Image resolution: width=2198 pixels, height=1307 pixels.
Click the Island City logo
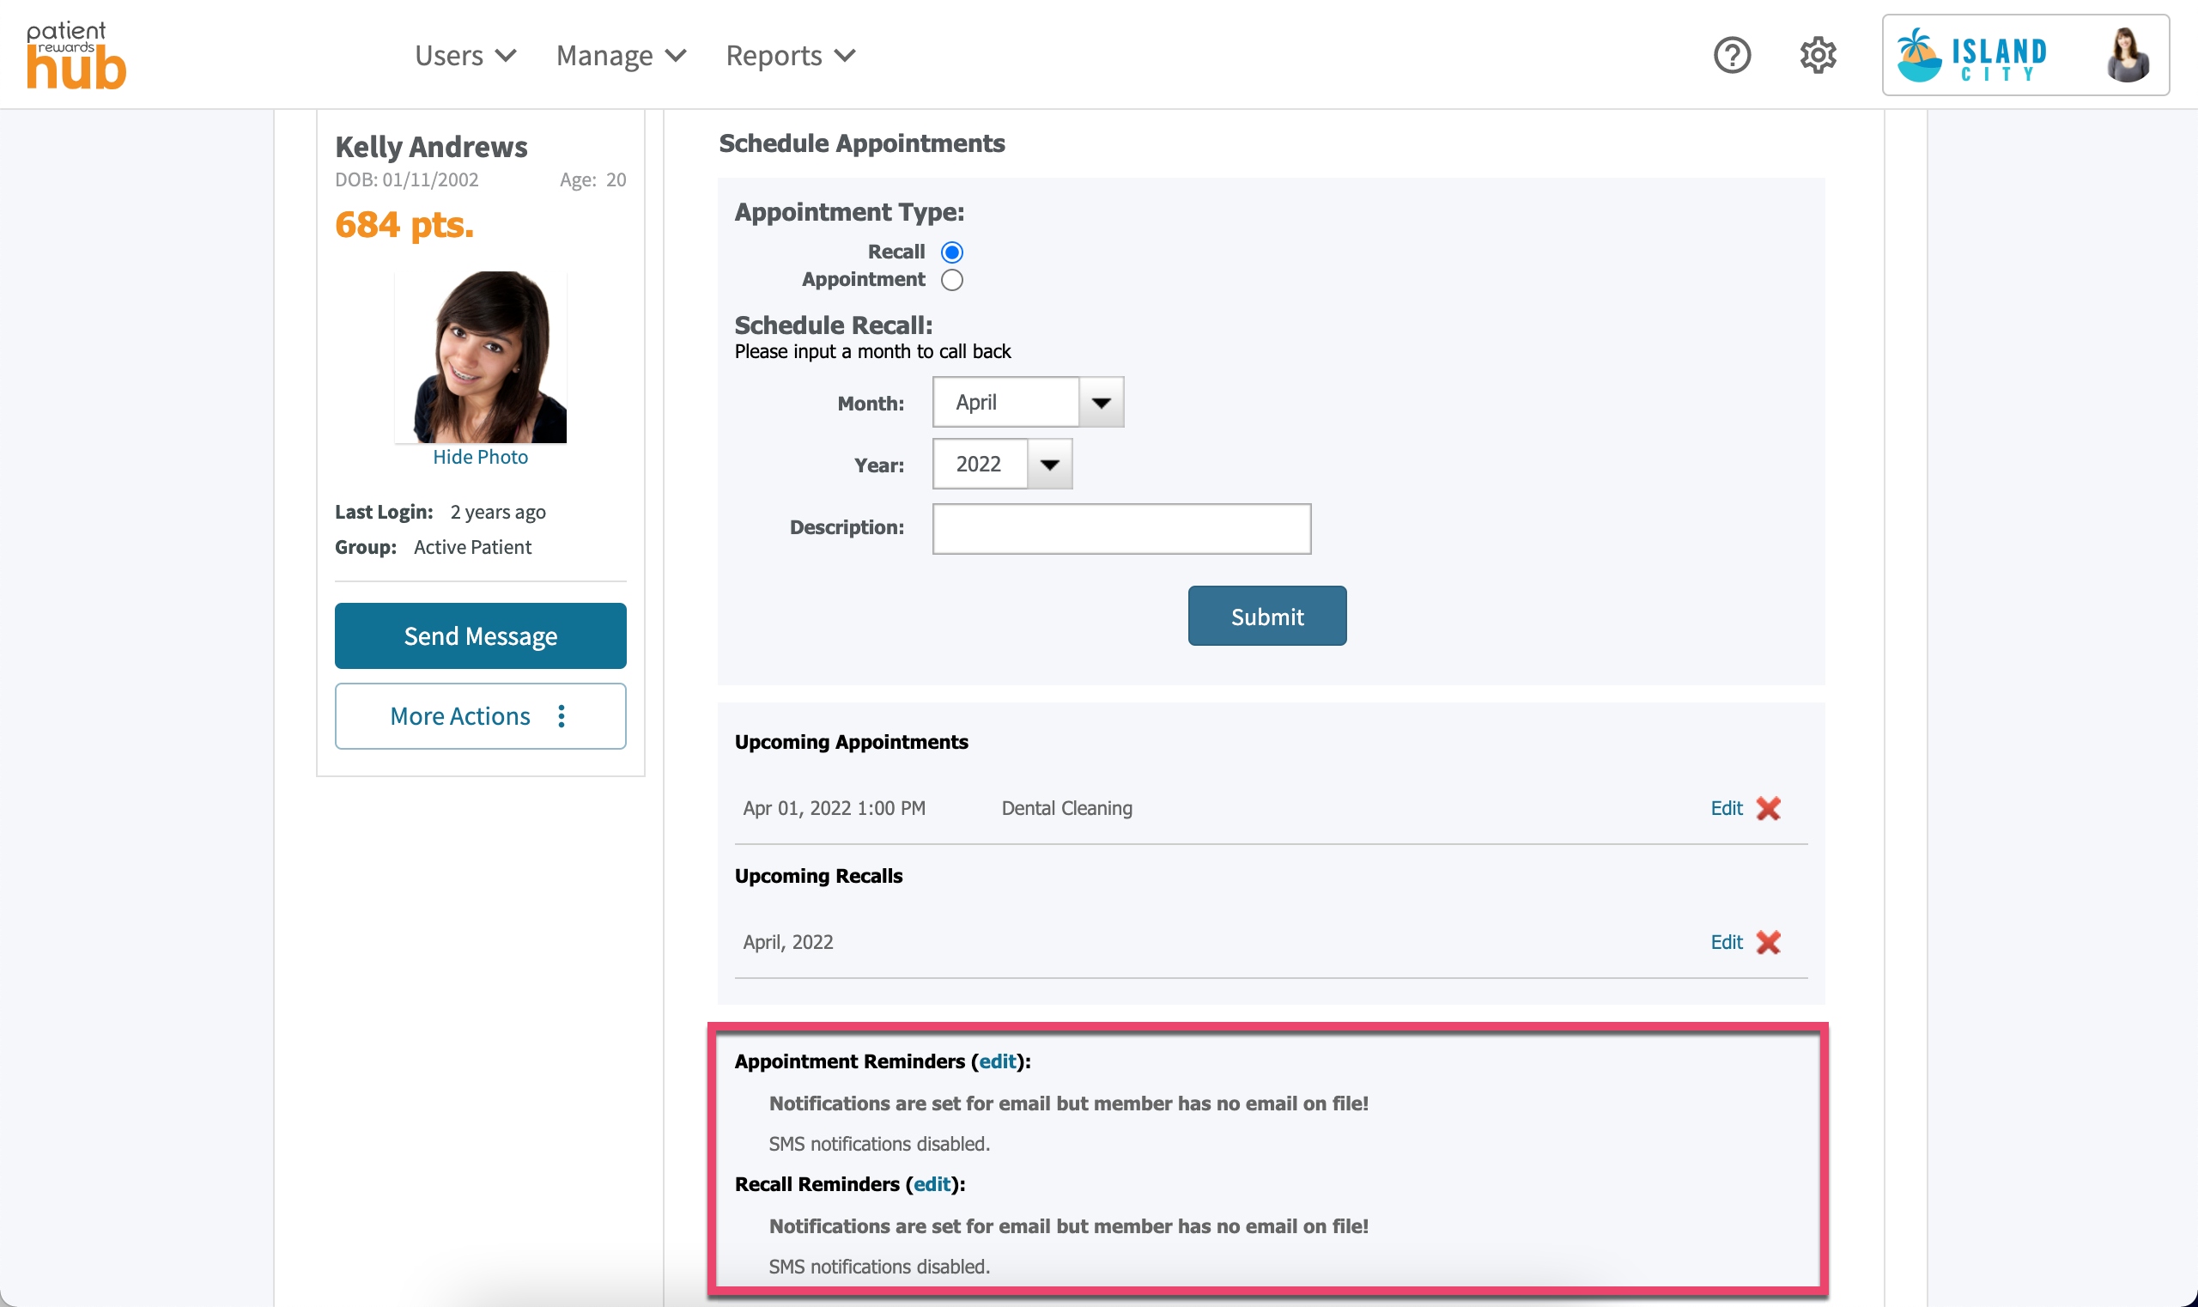[x=1971, y=56]
